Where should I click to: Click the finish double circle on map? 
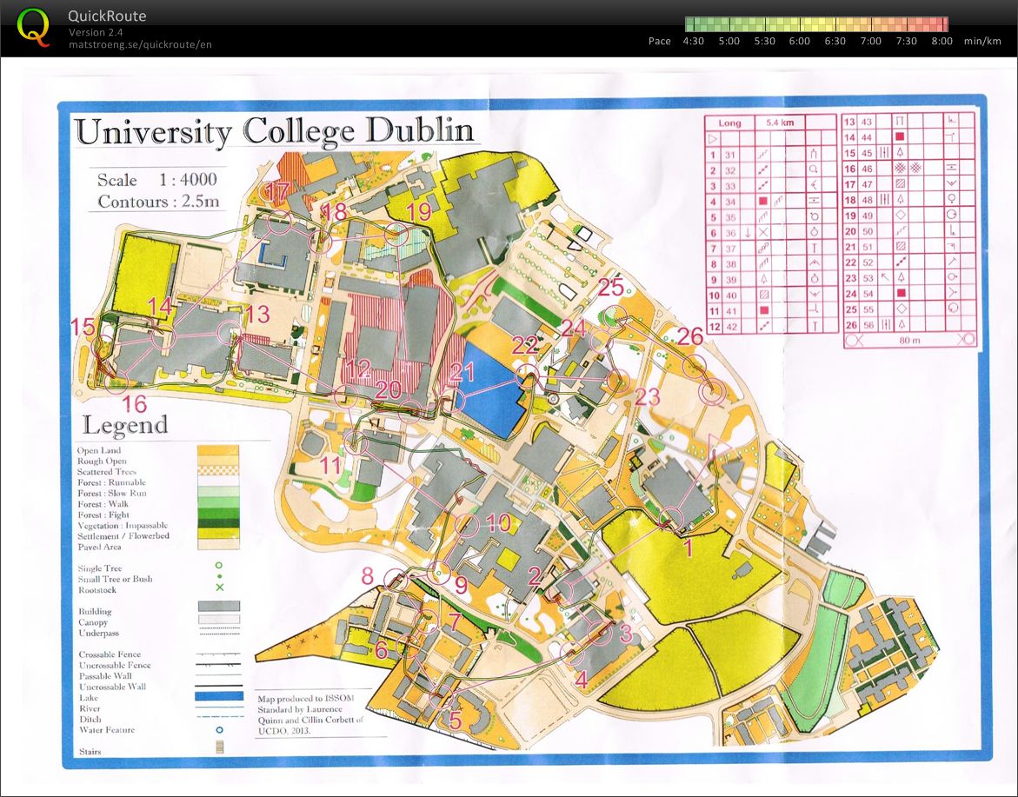click(712, 393)
